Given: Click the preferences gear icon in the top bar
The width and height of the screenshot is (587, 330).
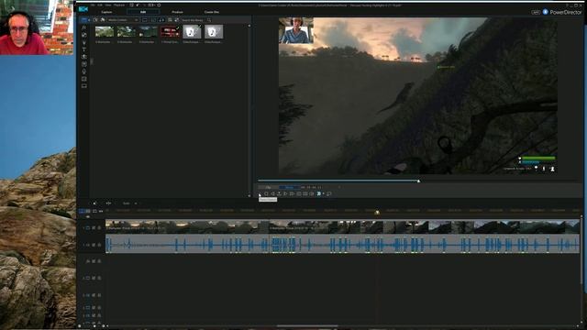Looking at the screenshot, I should pos(159,5).
